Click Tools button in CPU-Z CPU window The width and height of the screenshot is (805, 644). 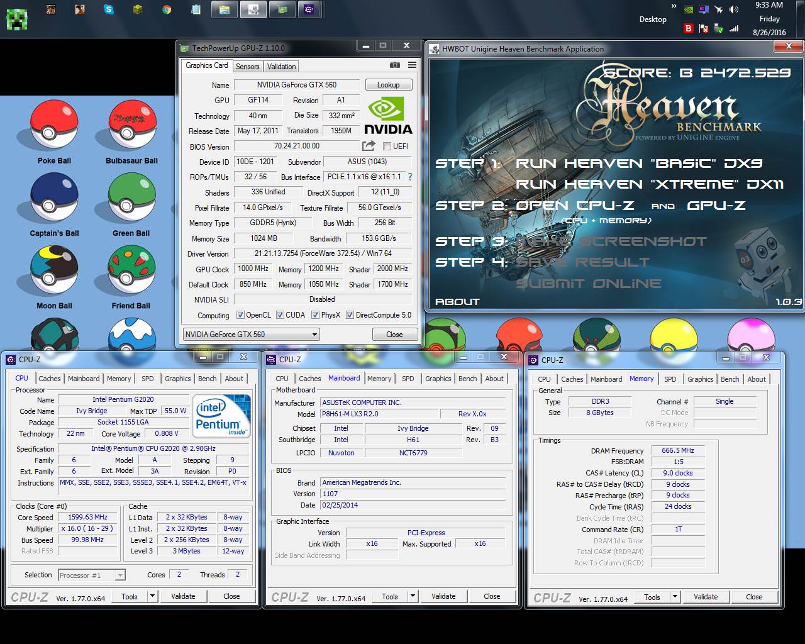[x=130, y=596]
